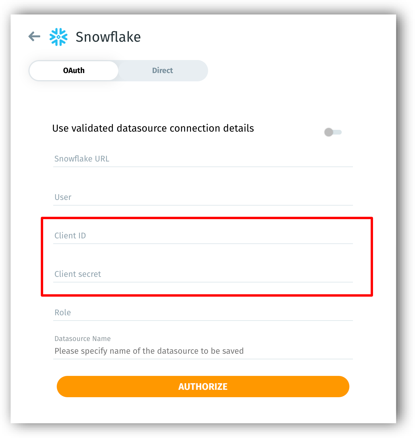
Task: Click the blue Snowflake logo icon
Action: click(59, 37)
